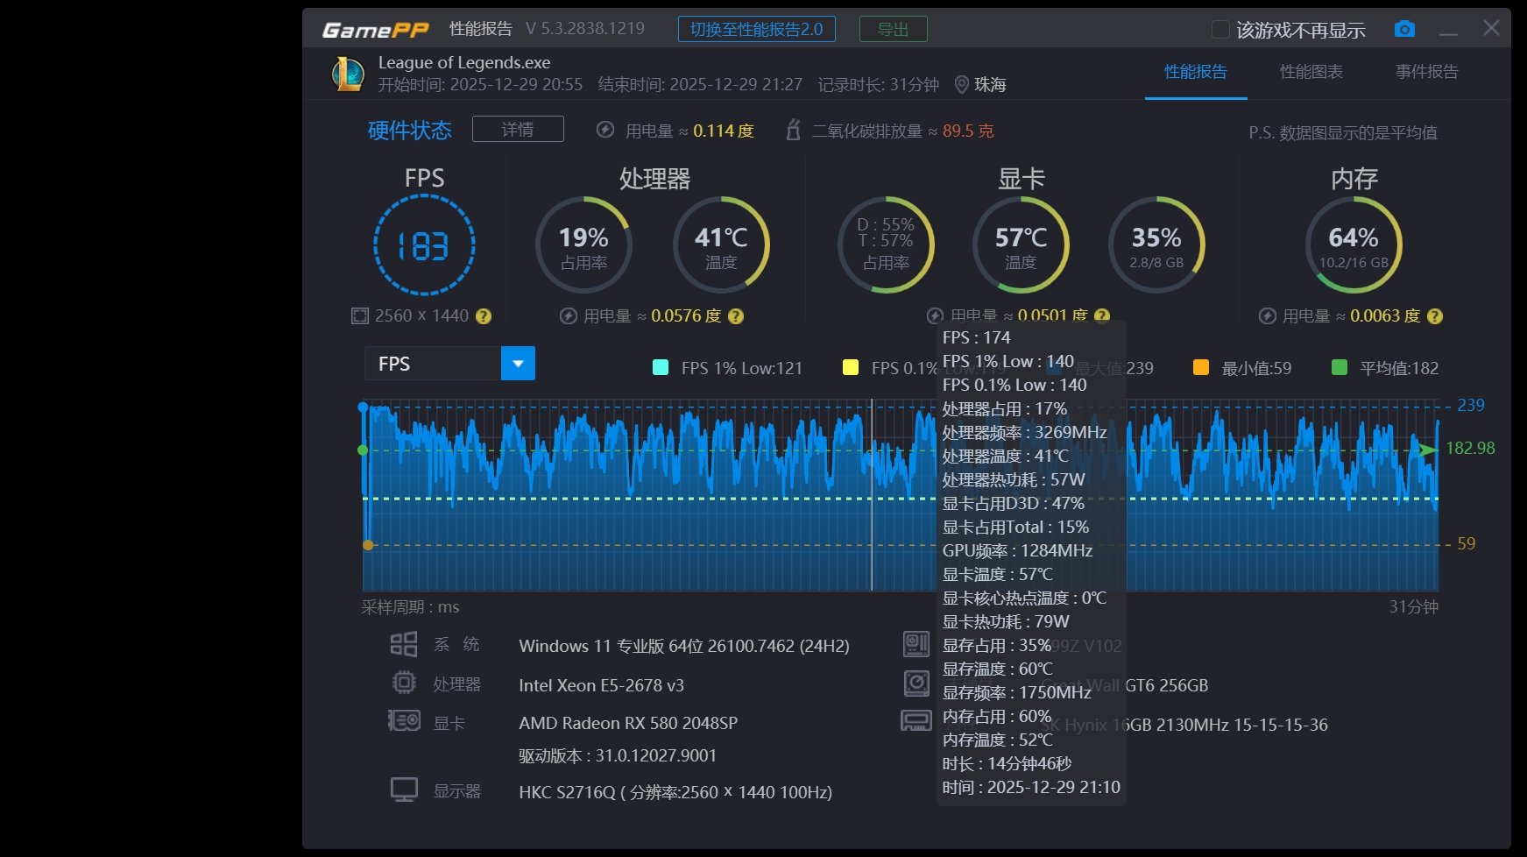Screen dimensions: 1527x857
Task: Click the help icon beside resolution 2560 x 1440
Action: click(483, 316)
